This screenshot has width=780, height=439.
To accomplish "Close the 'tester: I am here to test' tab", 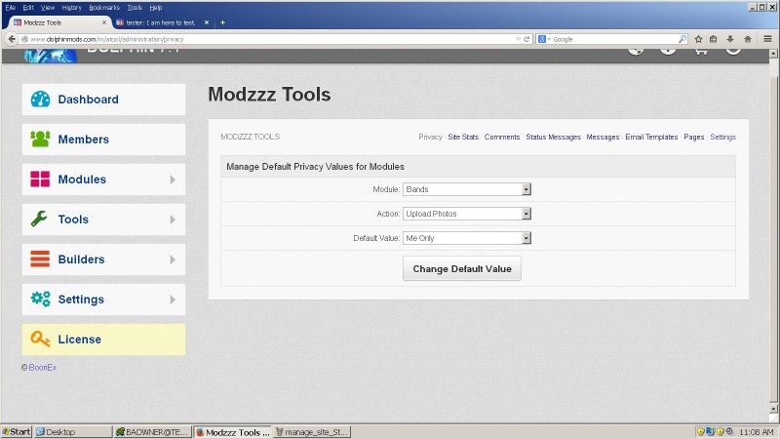I will (x=207, y=22).
